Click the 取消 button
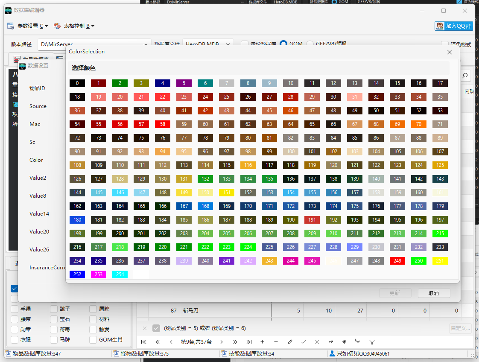 [434, 293]
